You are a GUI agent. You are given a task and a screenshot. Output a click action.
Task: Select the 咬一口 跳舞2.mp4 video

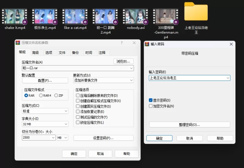coord(105,16)
